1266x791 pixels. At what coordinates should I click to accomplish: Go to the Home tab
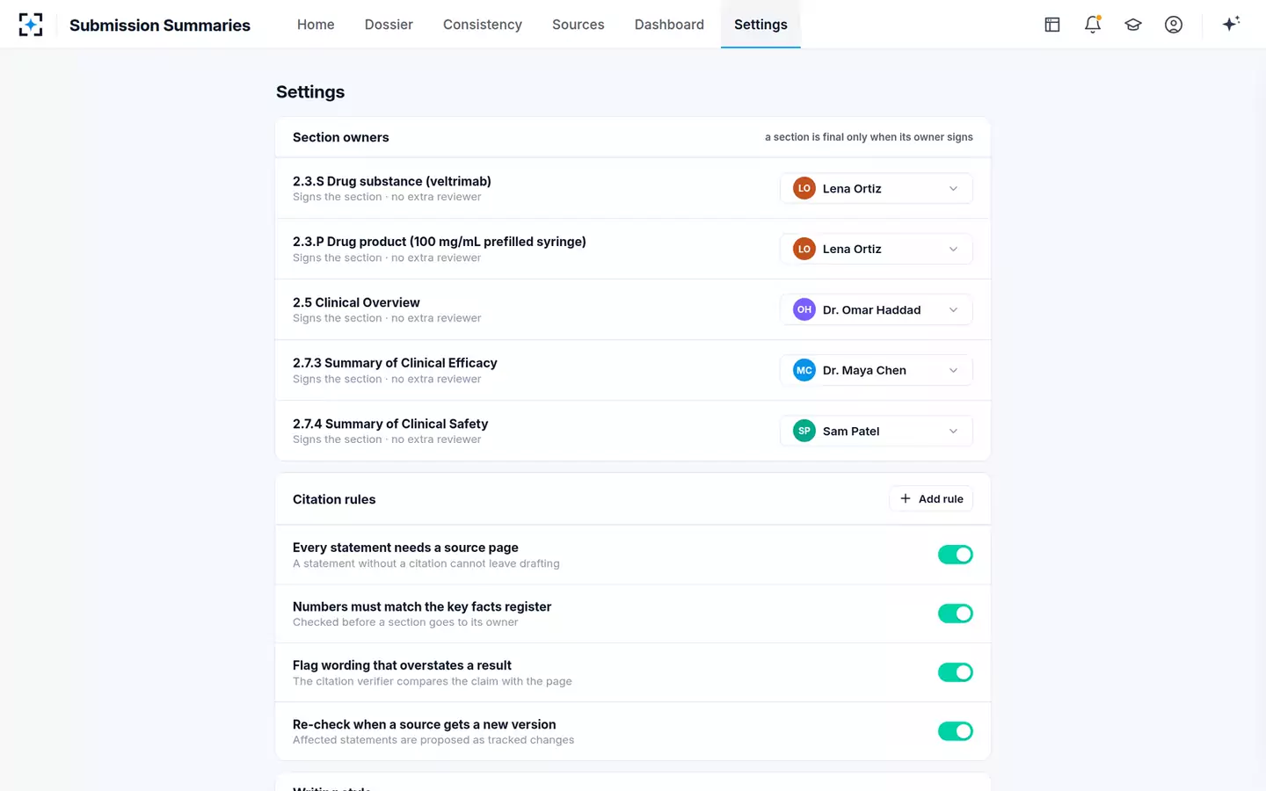[x=316, y=25]
